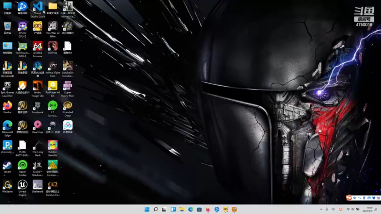
Task: Open the Recycle Bin desktop icon
Action: pos(7,28)
